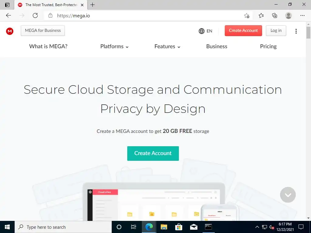Screen dimensions: 311x233
Task: Click the MEGA red logo icon
Action: (x=10, y=31)
